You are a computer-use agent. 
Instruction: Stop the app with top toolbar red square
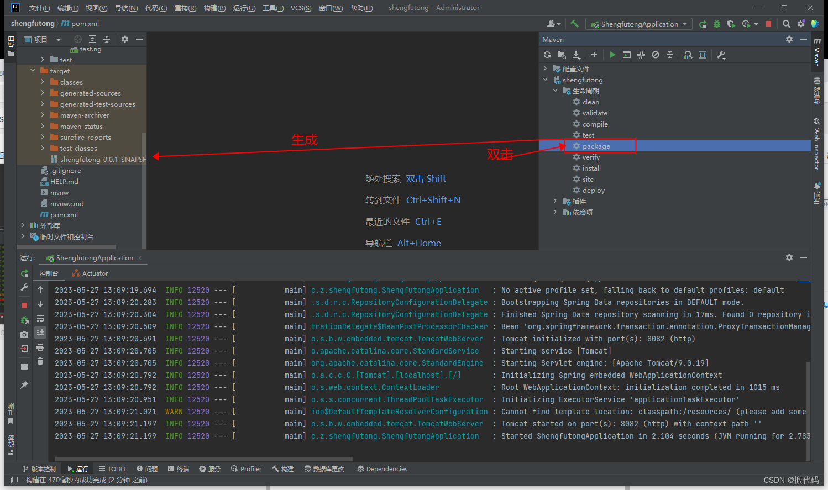click(768, 24)
